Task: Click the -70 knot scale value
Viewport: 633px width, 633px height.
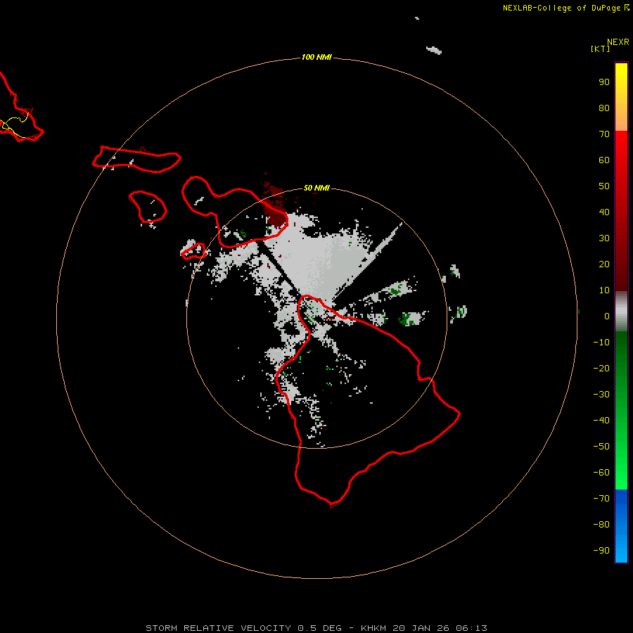Action: pyautogui.click(x=601, y=499)
